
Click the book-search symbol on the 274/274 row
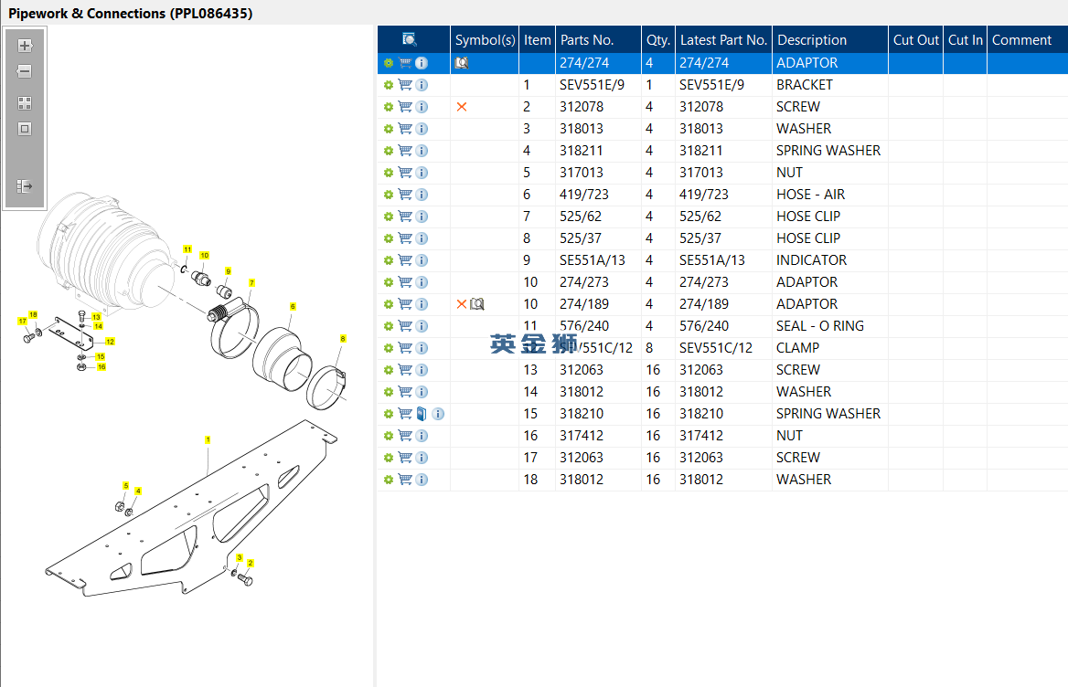tap(462, 62)
